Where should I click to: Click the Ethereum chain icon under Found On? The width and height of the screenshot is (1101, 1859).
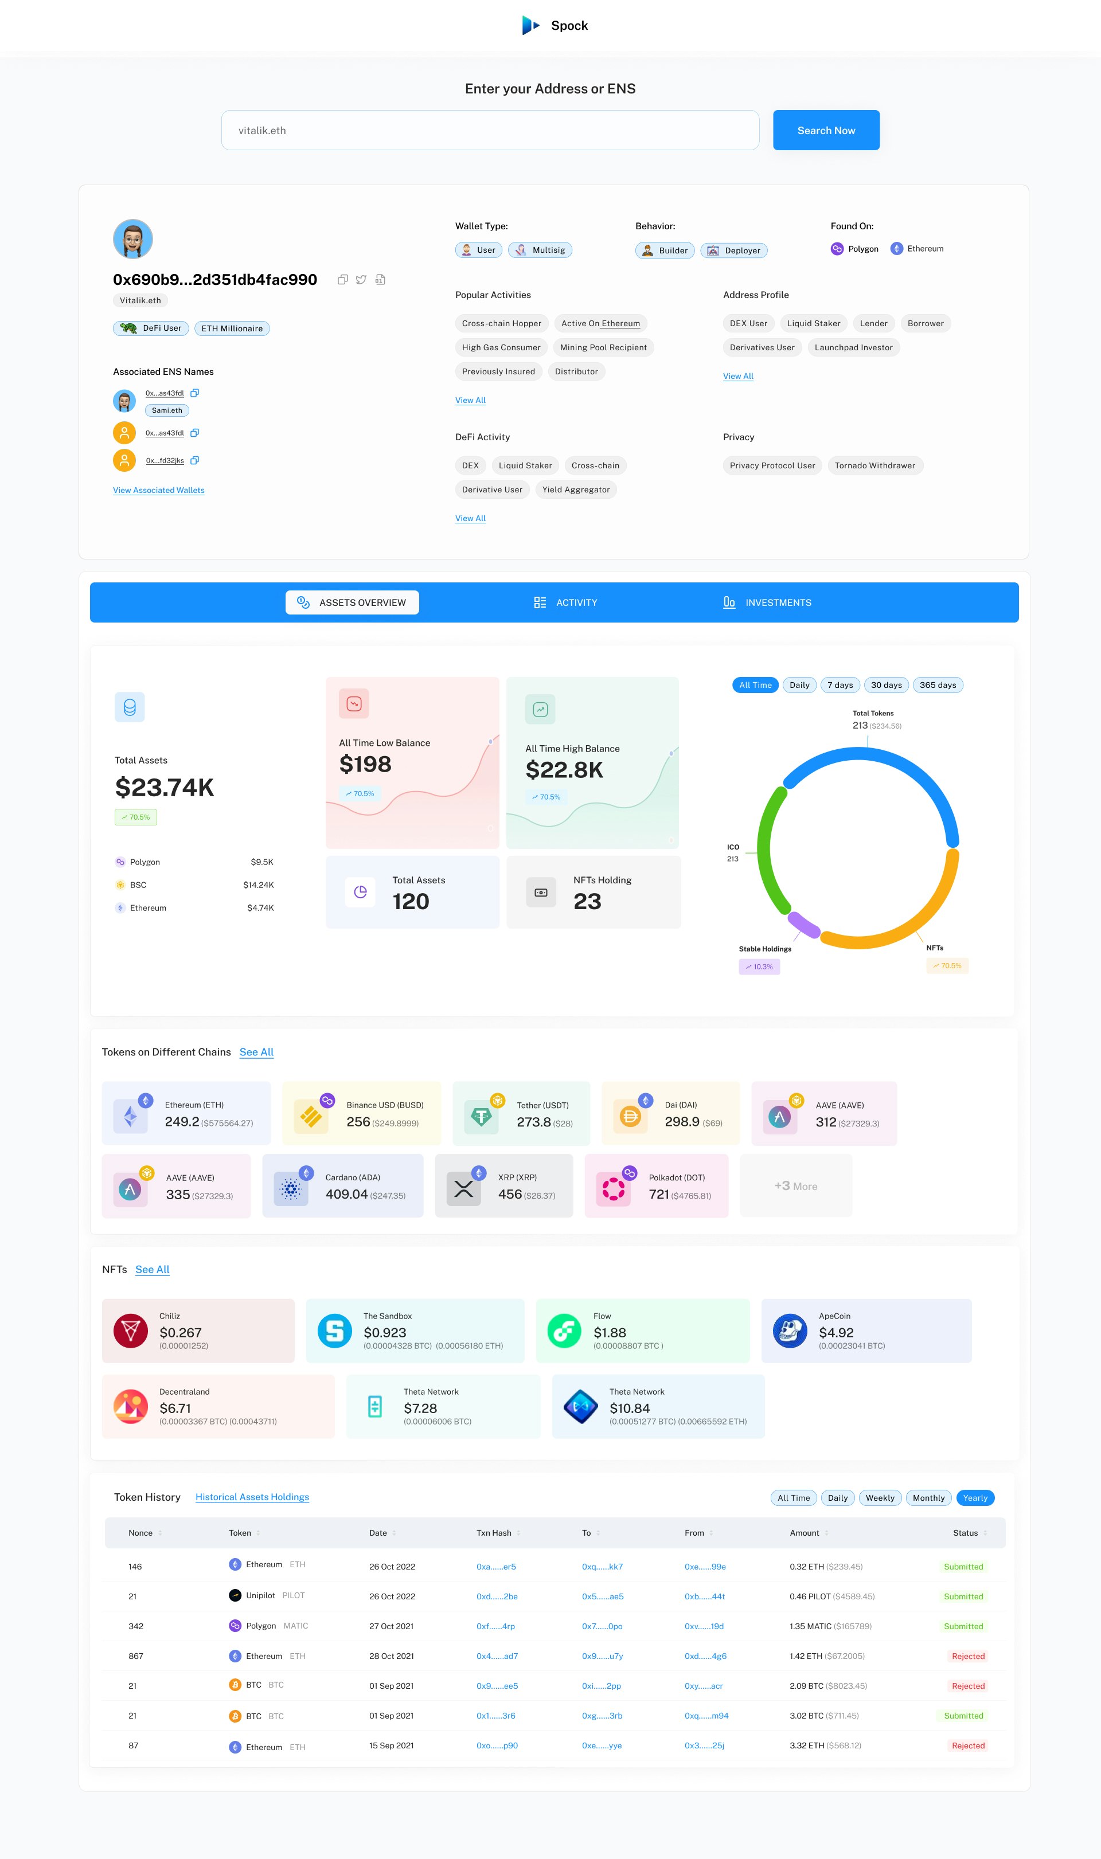point(896,248)
